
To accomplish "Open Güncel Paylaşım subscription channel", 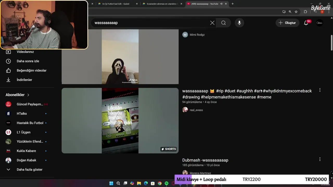I will [30, 104].
